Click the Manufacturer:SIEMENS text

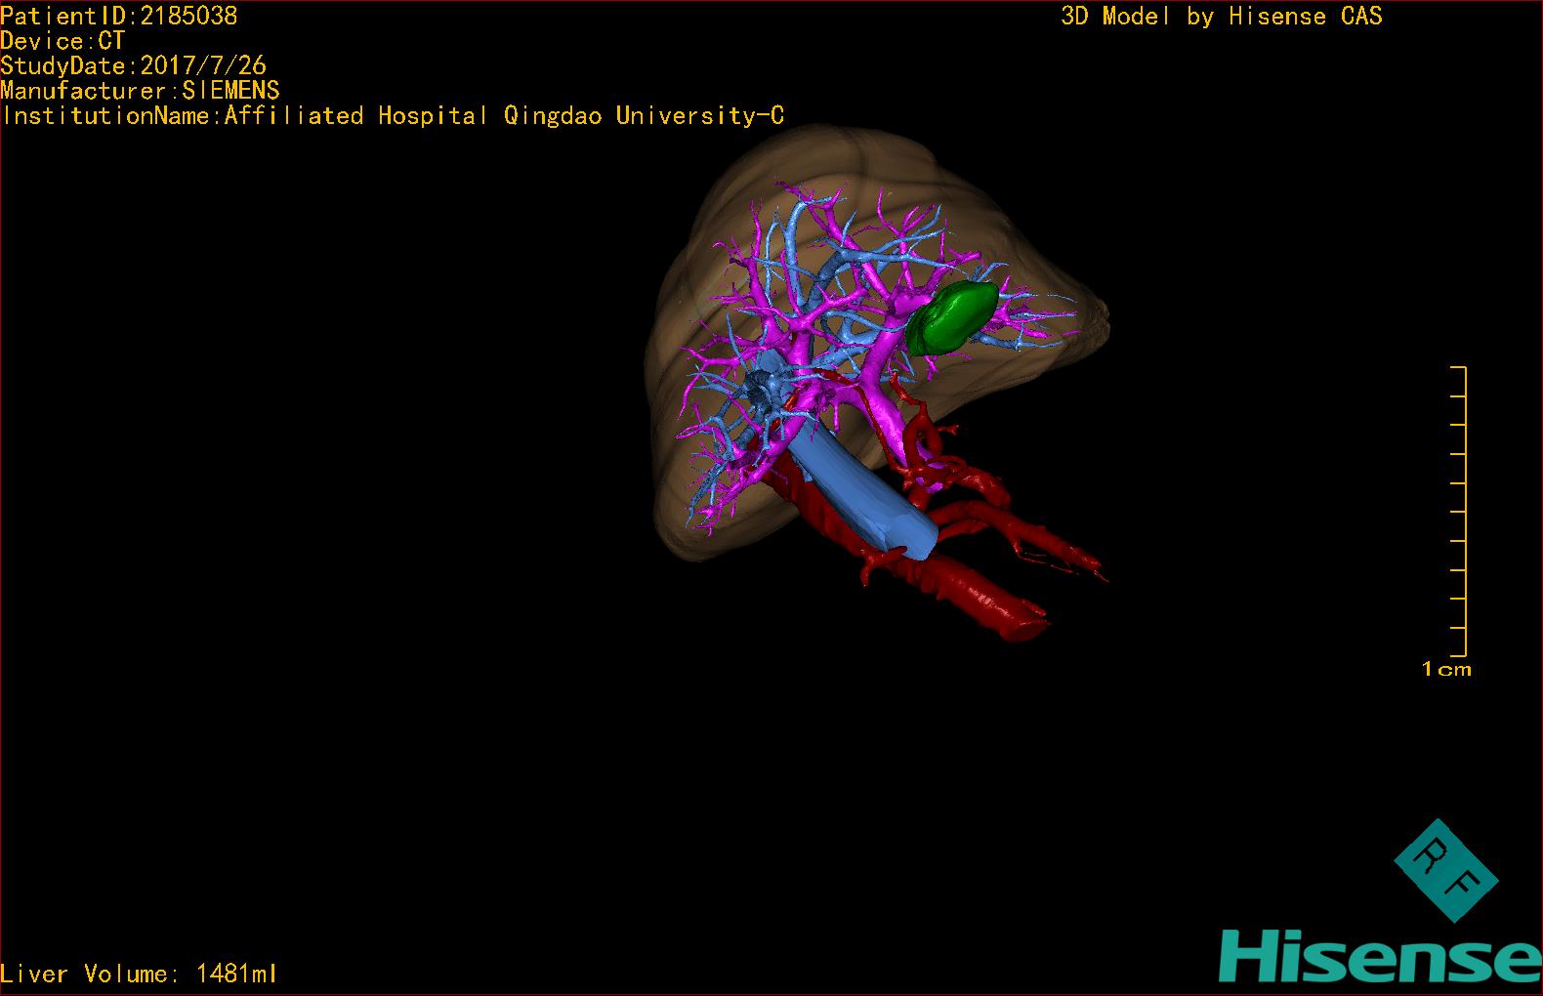140,91
